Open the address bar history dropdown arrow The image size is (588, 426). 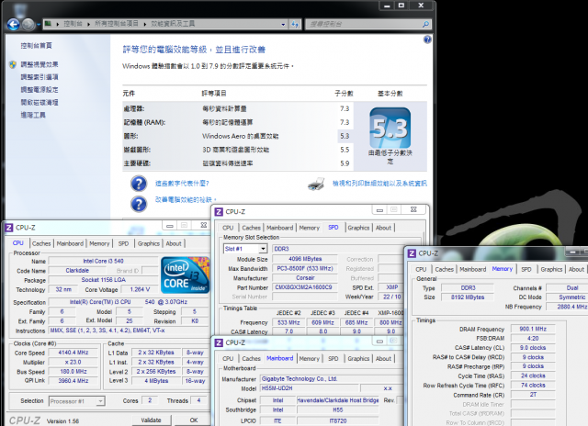[x=283, y=25]
